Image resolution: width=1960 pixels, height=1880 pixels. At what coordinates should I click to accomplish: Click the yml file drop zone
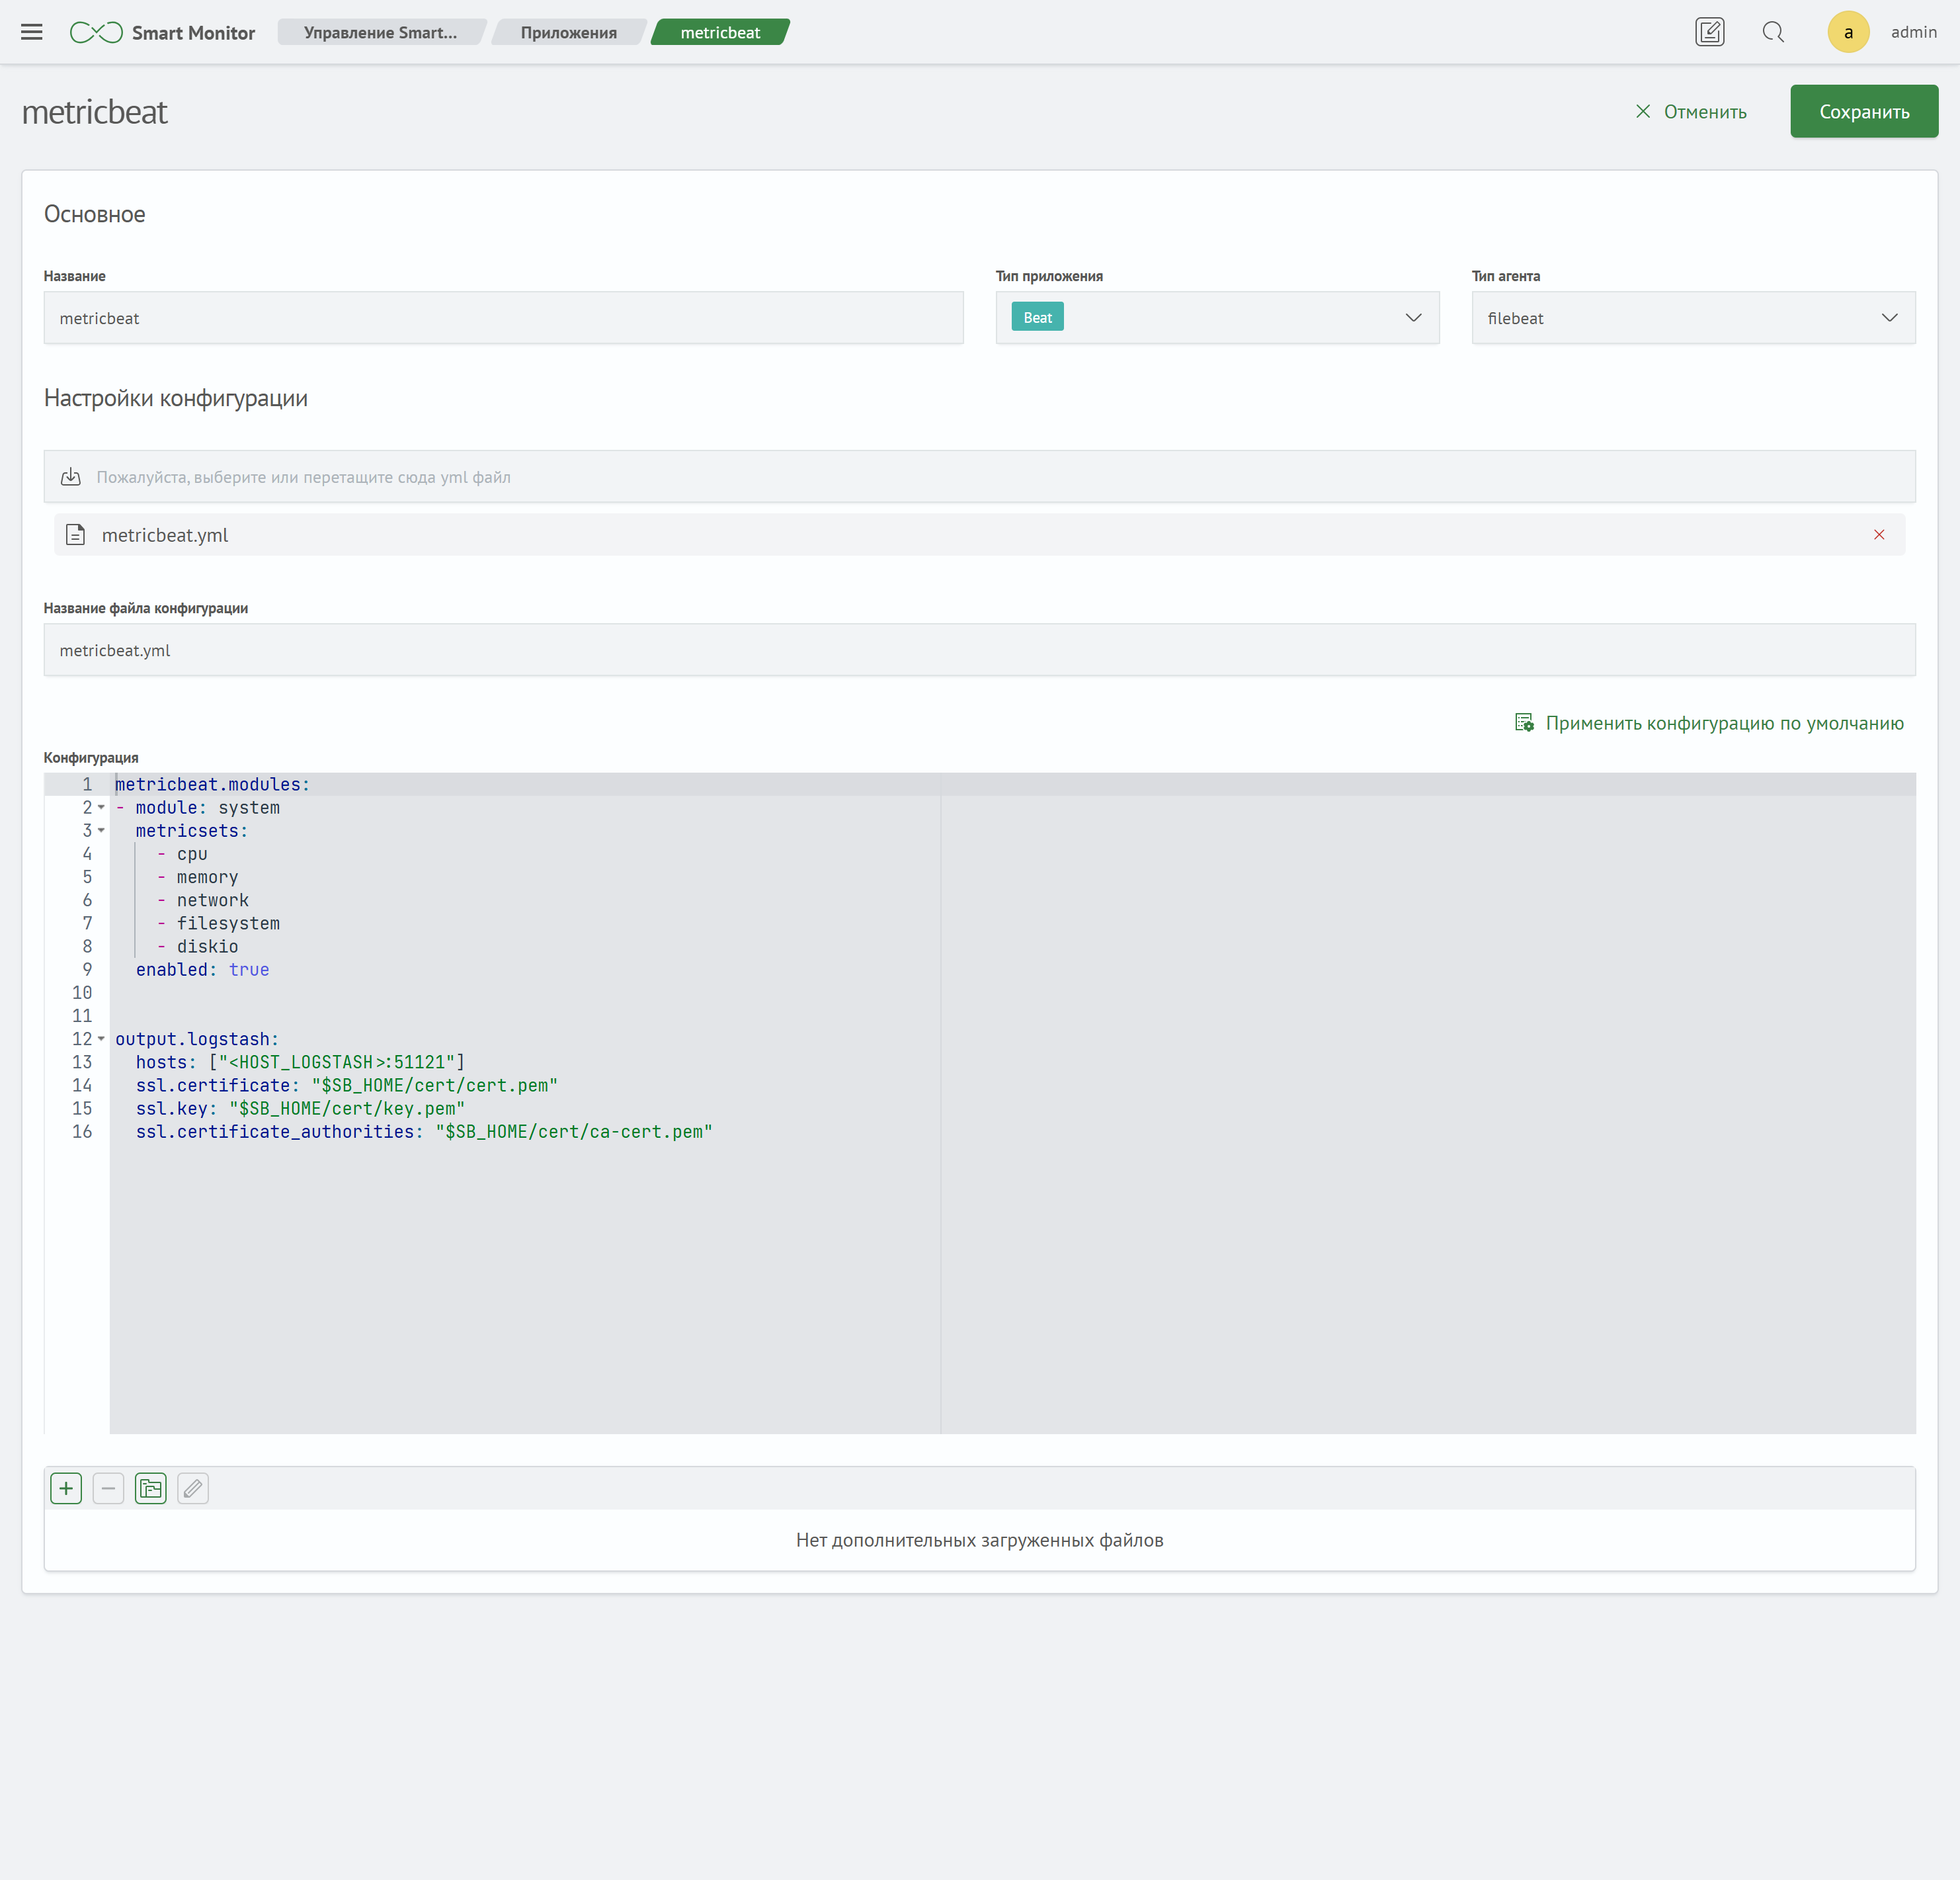979,476
